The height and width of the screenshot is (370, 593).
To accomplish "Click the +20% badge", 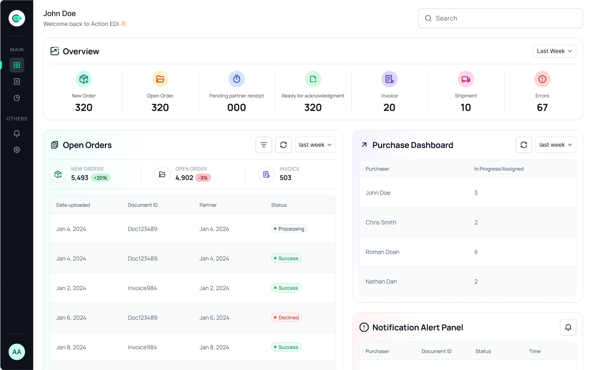I will click(x=100, y=178).
